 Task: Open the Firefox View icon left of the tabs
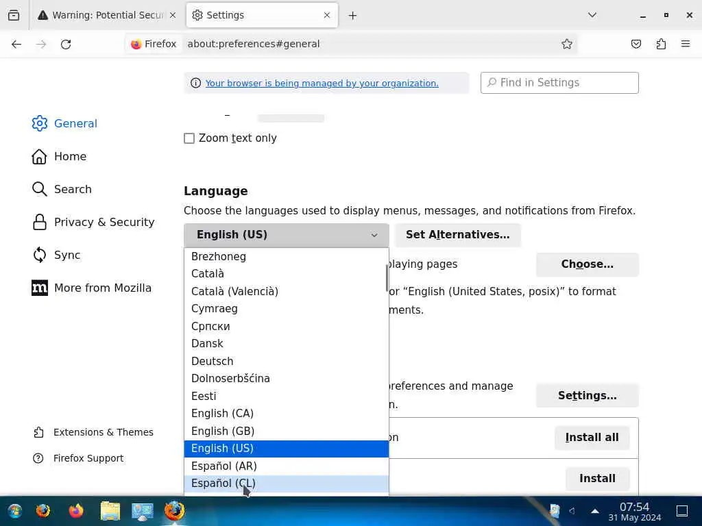click(14, 15)
